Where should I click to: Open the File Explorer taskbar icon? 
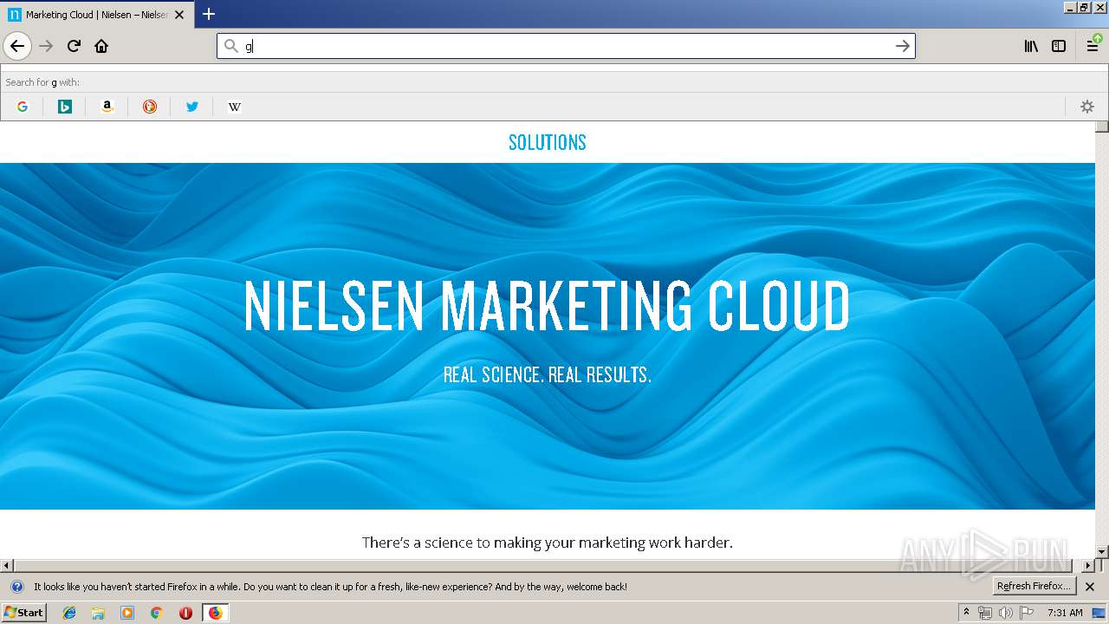click(x=98, y=613)
